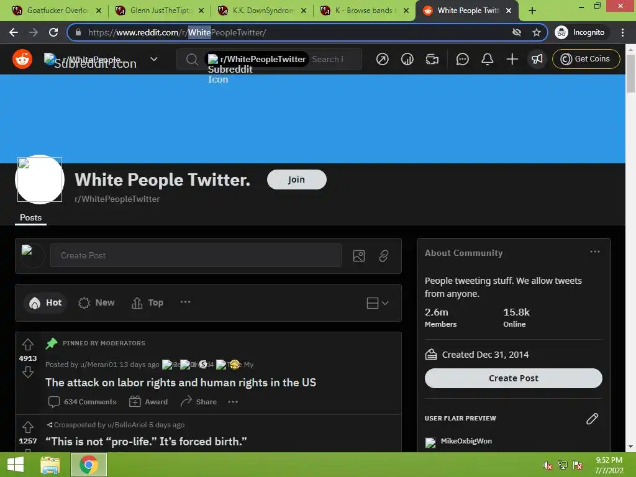Image resolution: width=636 pixels, height=477 pixels.
Task: Give Award to the pinned post
Action: point(148,402)
